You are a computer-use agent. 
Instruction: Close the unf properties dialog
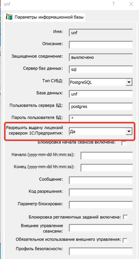click(x=131, y=4)
